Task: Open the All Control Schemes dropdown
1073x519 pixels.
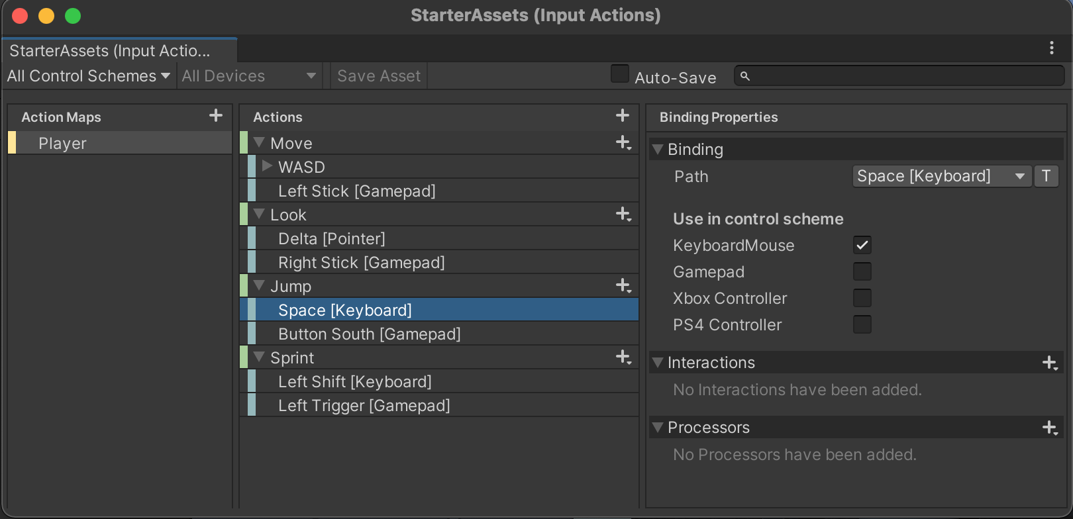Action: [x=89, y=76]
